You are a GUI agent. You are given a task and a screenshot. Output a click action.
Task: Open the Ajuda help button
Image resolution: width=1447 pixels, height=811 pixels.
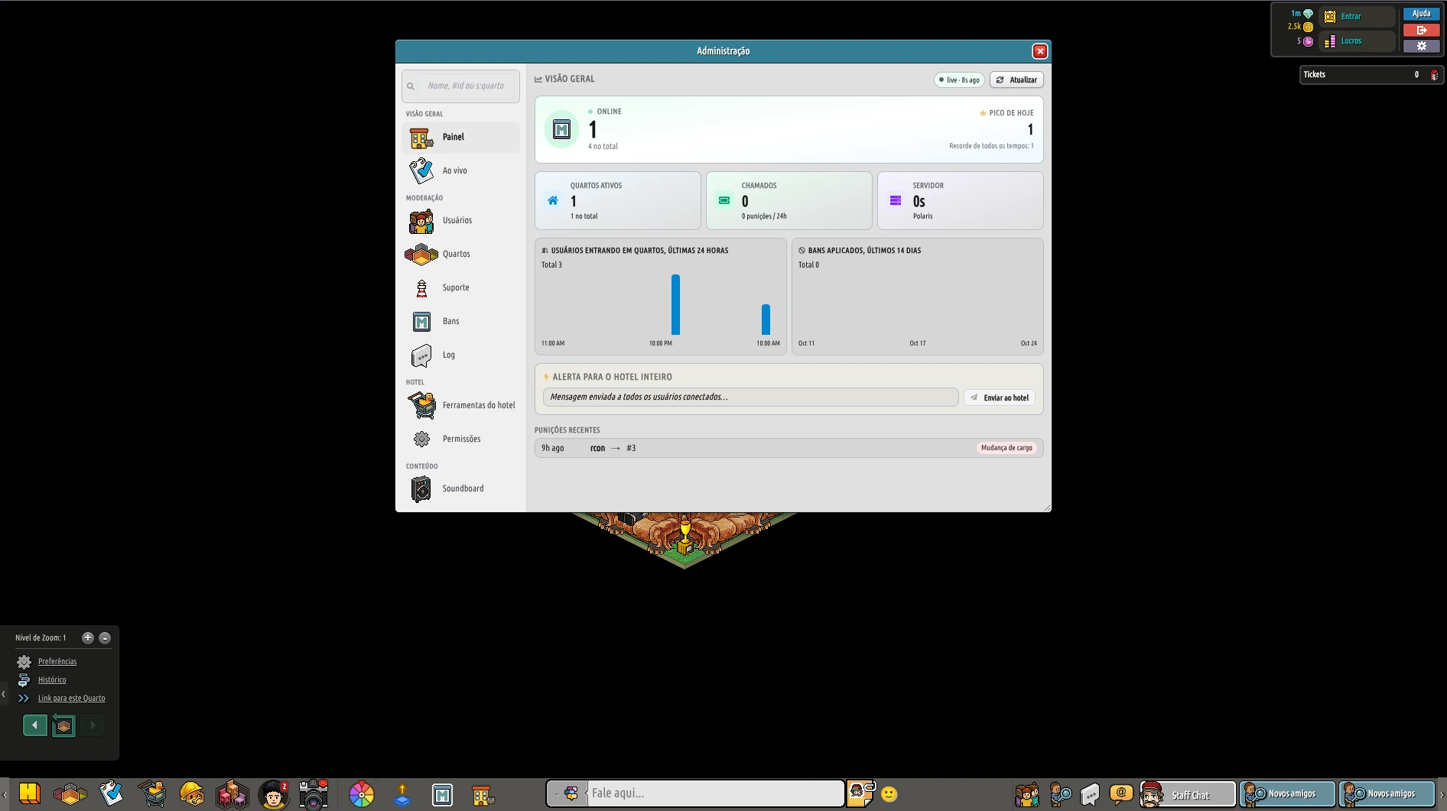coord(1421,14)
